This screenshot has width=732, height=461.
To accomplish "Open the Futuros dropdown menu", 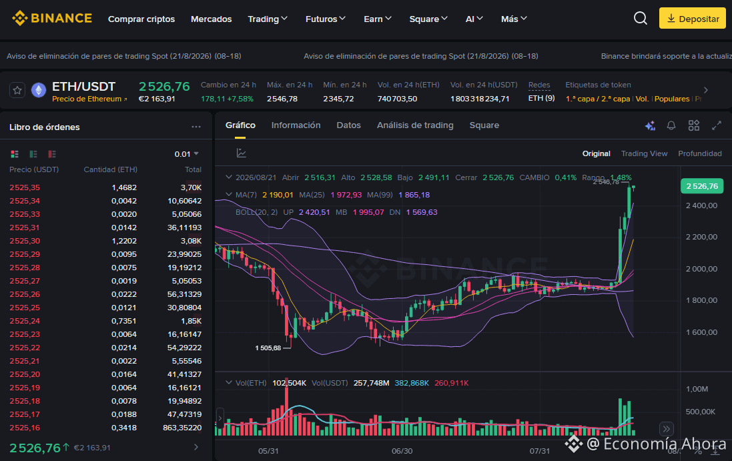I will pyautogui.click(x=326, y=19).
